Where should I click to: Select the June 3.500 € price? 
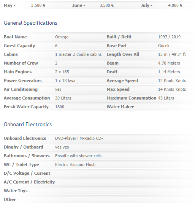click(x=106, y=5)
